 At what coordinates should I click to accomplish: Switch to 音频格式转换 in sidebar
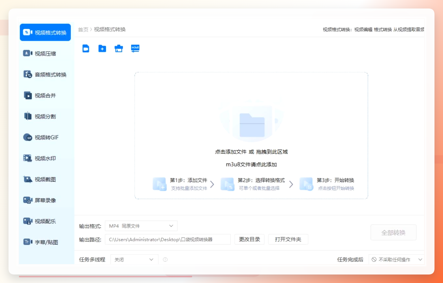pos(45,75)
